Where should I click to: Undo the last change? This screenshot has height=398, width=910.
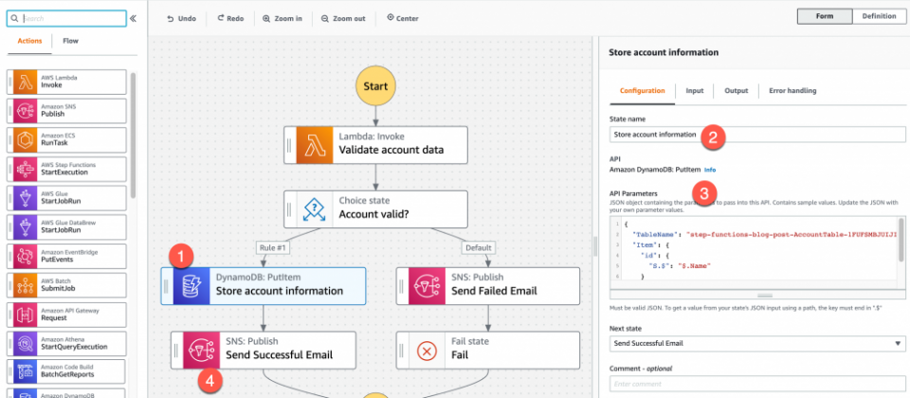[181, 19]
